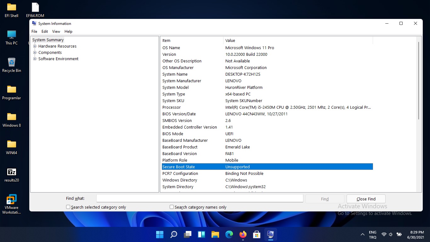
Task: Click the Windows Start button
Action: pos(160,234)
